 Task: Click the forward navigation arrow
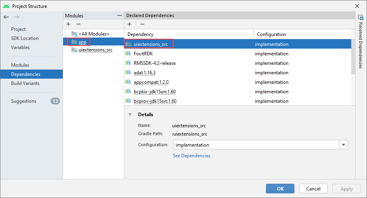17,17
